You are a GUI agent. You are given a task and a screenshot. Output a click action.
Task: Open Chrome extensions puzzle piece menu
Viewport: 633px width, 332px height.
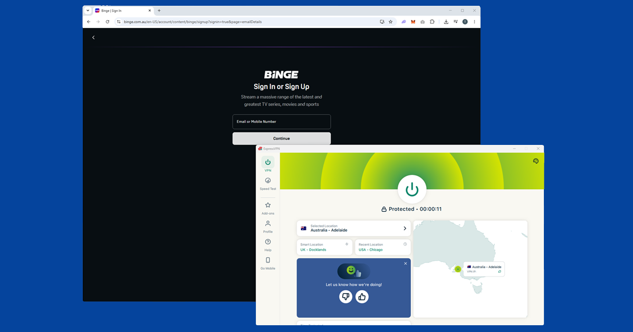(x=432, y=22)
